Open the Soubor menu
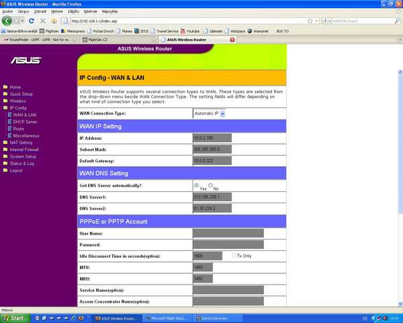 7,11
